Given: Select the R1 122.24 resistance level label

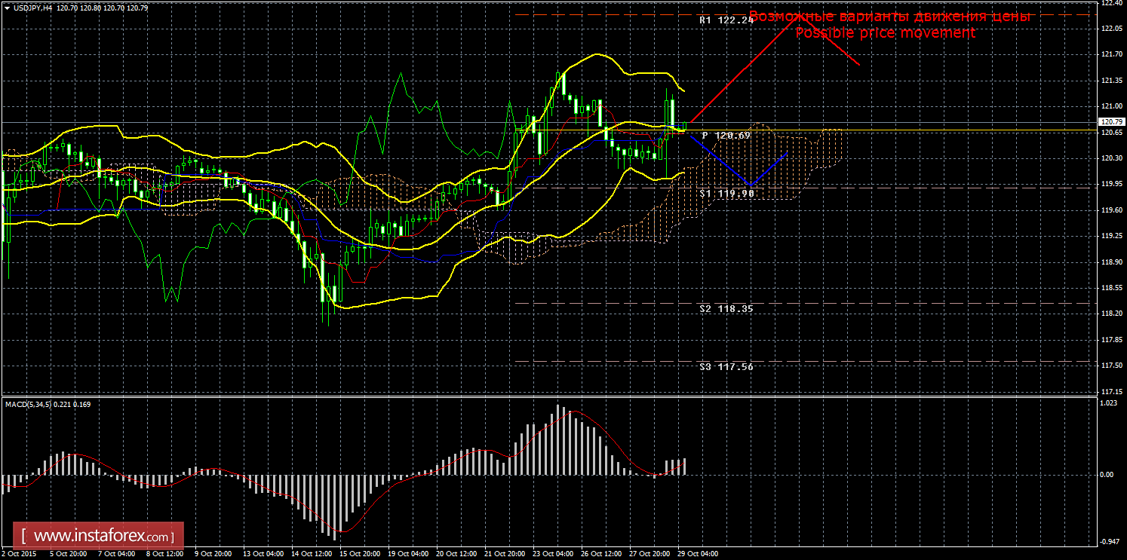Looking at the screenshot, I should pyautogui.click(x=726, y=20).
